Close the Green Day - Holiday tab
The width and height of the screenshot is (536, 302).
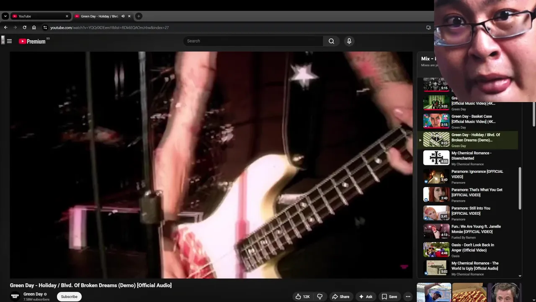point(129,16)
